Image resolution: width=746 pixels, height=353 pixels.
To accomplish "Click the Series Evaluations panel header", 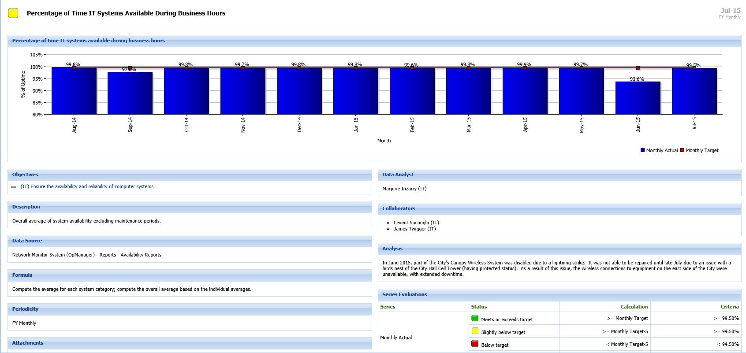I will tap(559, 295).
